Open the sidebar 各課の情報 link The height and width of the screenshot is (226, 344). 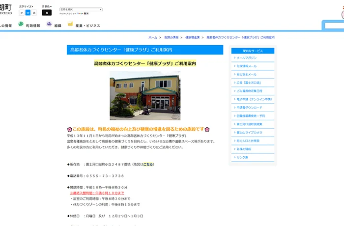pos(244,149)
